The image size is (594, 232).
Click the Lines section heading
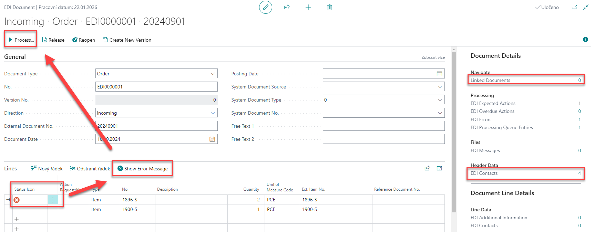[10, 169]
